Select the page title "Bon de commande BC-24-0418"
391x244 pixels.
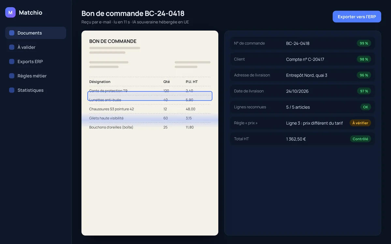[x=133, y=13]
